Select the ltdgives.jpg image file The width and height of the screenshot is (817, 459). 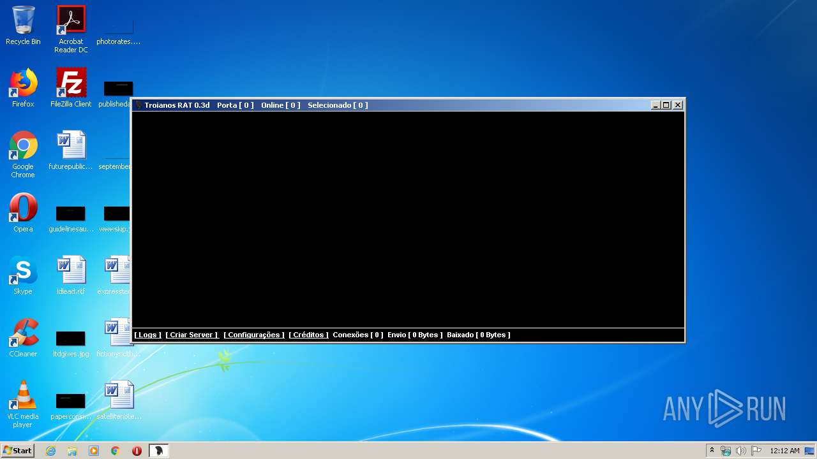[71, 344]
